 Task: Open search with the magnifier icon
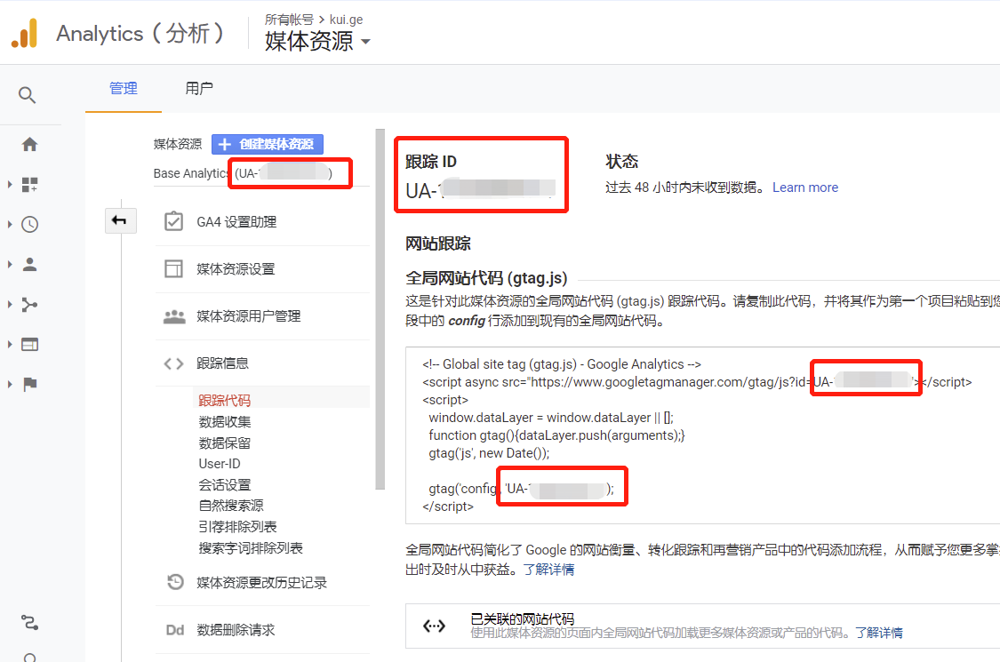coord(27,94)
